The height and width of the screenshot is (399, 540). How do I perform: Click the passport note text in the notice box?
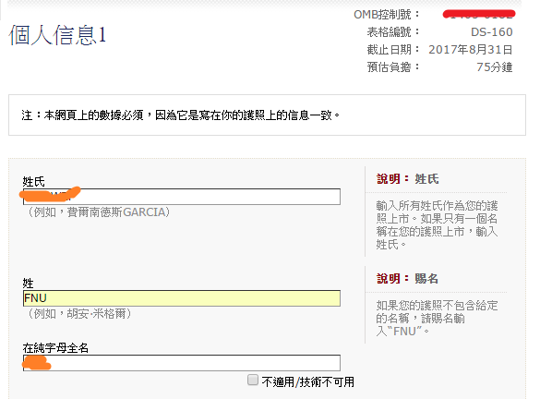[x=180, y=115]
